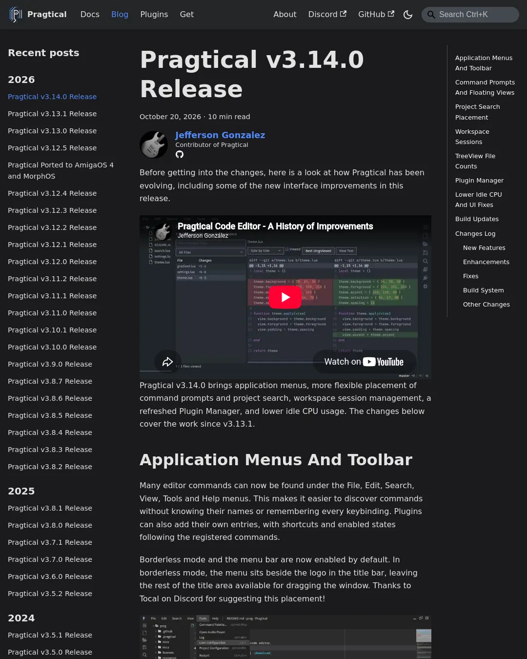Jump to Changes Log section
The image size is (527, 659).
click(x=475, y=234)
